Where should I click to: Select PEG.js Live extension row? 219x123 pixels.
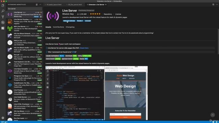(x=24, y=43)
